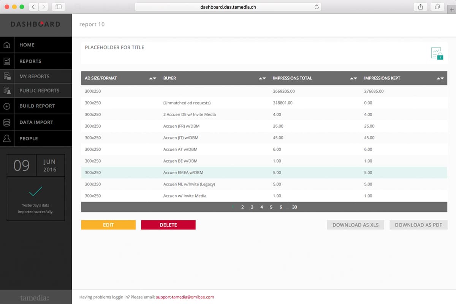Open the My Reports menu item

pos(35,76)
